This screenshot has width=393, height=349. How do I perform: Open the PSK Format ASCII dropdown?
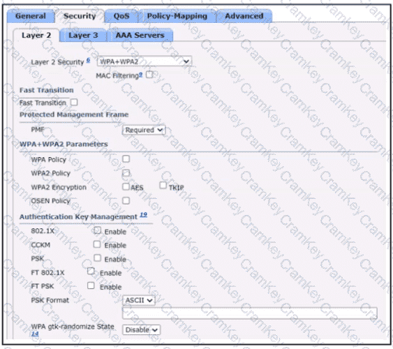[139, 300]
